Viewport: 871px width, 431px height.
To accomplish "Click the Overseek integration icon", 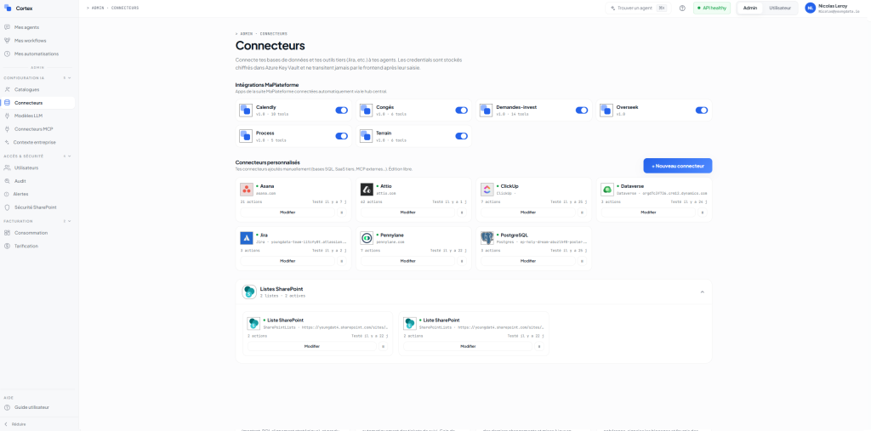I will [606, 110].
